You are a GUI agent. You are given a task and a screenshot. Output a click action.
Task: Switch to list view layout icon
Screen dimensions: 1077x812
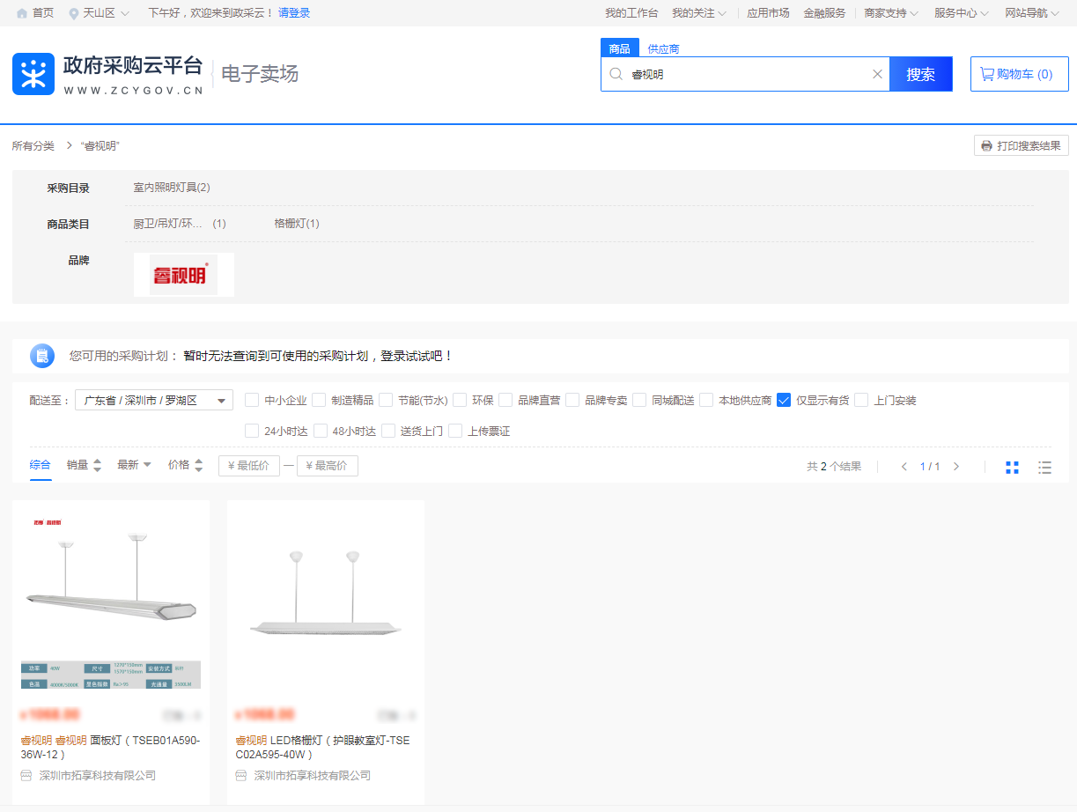pyautogui.click(x=1044, y=467)
